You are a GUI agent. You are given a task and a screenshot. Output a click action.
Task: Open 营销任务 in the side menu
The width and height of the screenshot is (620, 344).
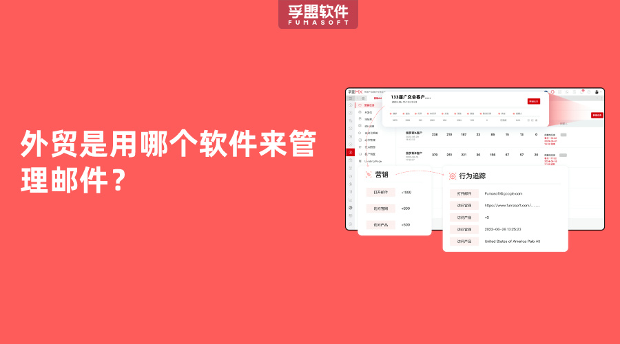(x=369, y=105)
